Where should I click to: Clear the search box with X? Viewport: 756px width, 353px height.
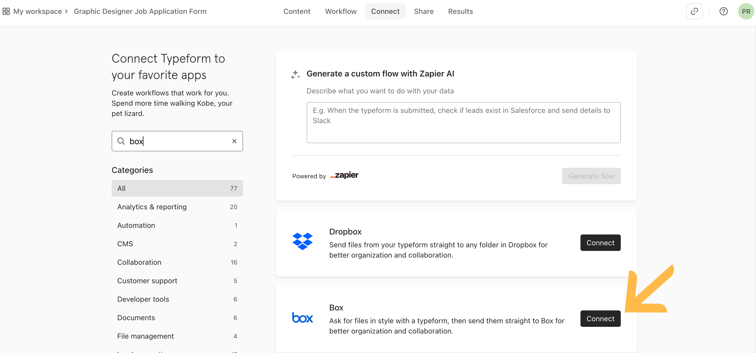234,141
